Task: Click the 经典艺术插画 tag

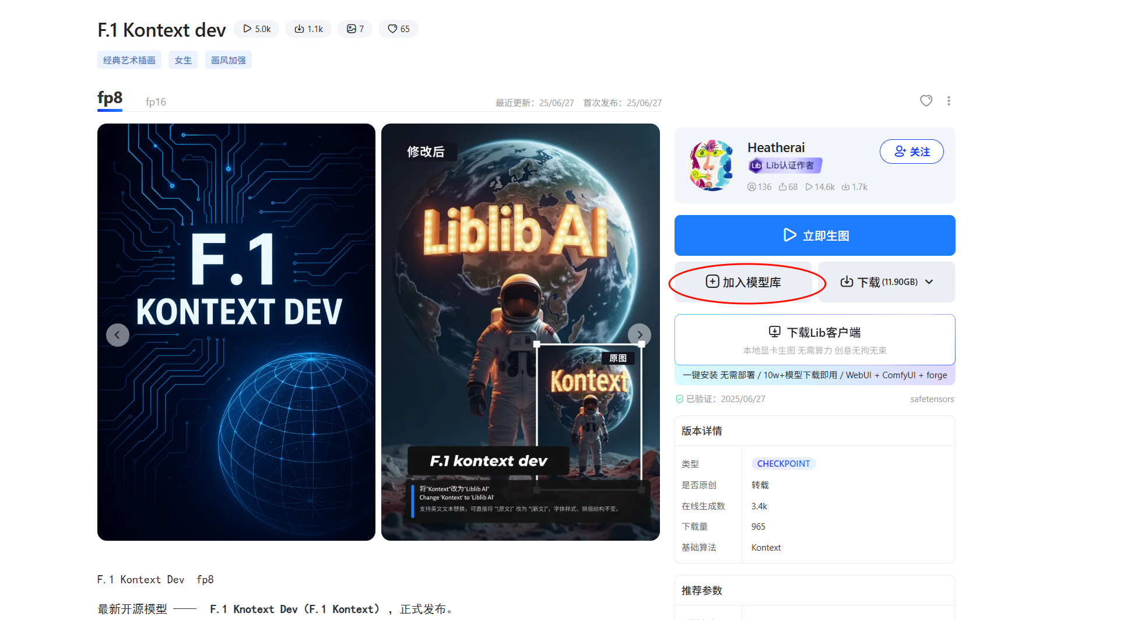Action: click(129, 60)
